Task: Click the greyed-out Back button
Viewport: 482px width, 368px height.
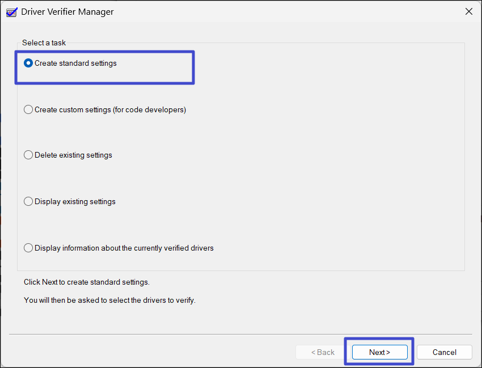Action: tap(323, 352)
